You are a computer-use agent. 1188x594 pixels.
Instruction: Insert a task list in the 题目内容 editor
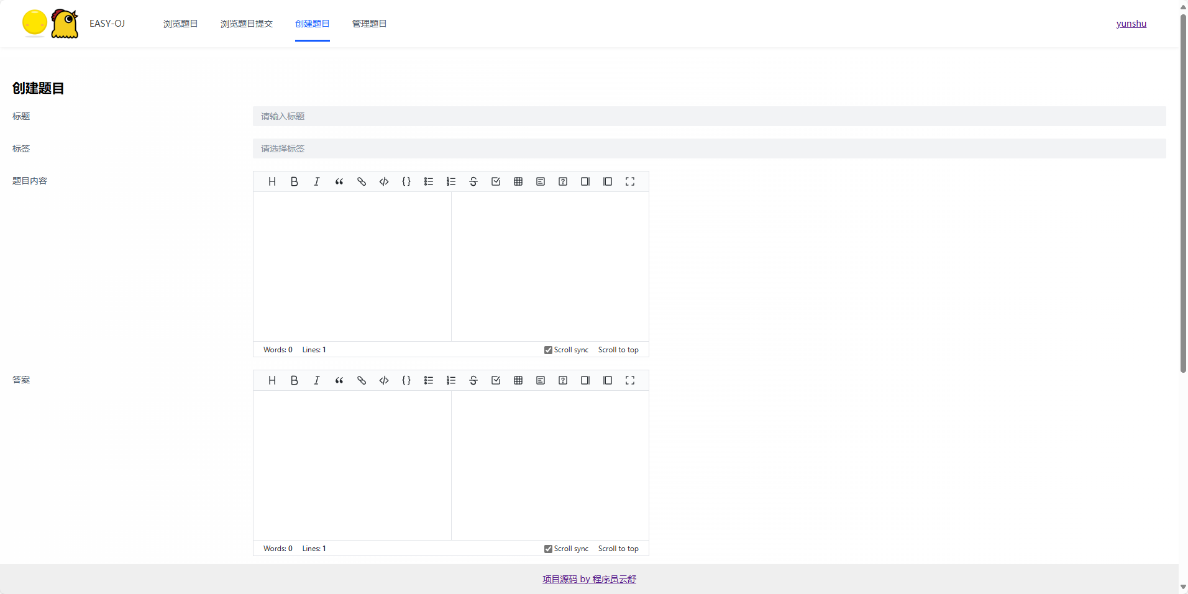pyautogui.click(x=495, y=181)
